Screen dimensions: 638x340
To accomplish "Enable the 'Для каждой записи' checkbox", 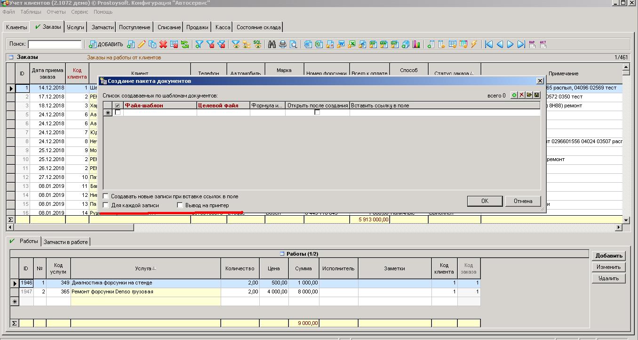I will (x=106, y=205).
